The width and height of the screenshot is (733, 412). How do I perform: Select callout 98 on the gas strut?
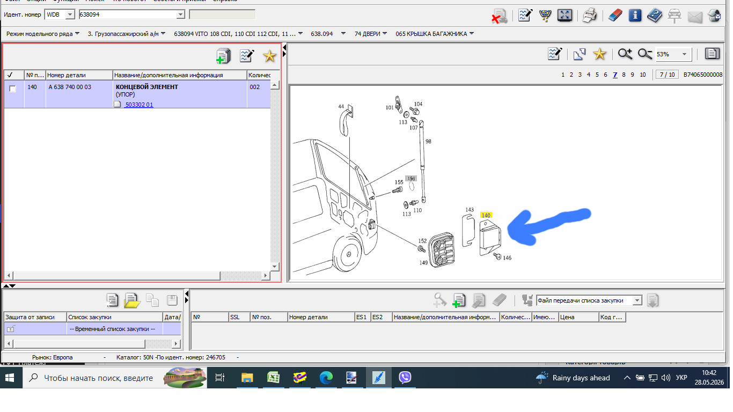coord(428,141)
